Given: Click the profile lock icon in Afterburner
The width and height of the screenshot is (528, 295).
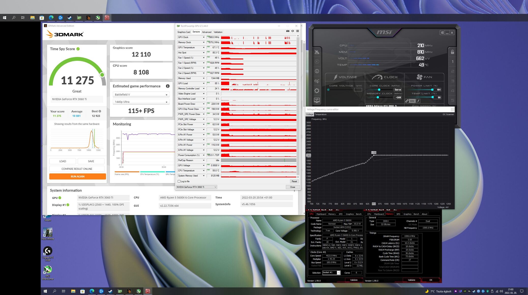Looking at the screenshot, I should [452, 52].
